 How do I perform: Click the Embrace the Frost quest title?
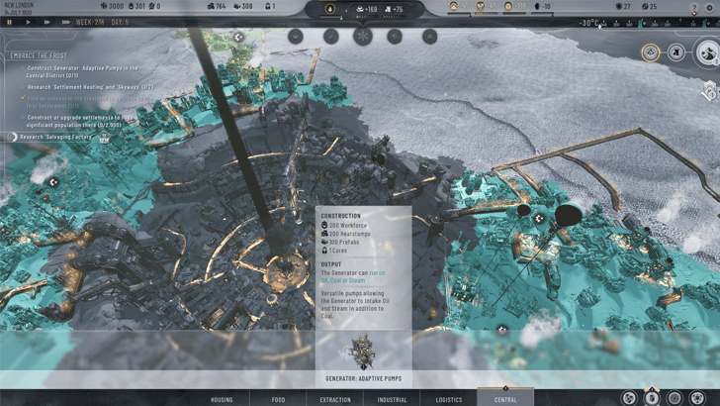click(x=39, y=55)
